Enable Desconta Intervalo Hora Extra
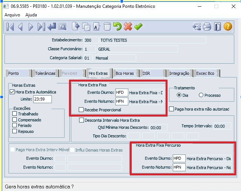This screenshot has width=241, height=191. (81, 120)
